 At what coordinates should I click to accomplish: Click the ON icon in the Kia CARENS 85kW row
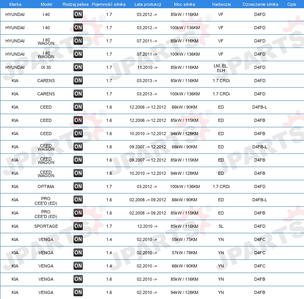(78, 80)
